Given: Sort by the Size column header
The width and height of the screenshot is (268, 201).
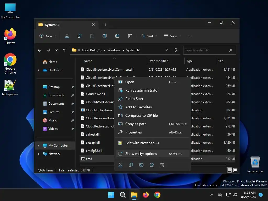Looking at the screenshot, I should [220, 61].
